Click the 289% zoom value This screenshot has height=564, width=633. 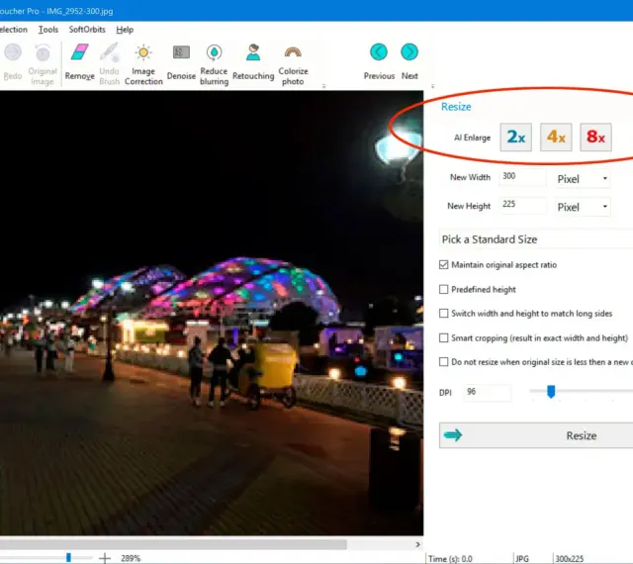[131, 558]
